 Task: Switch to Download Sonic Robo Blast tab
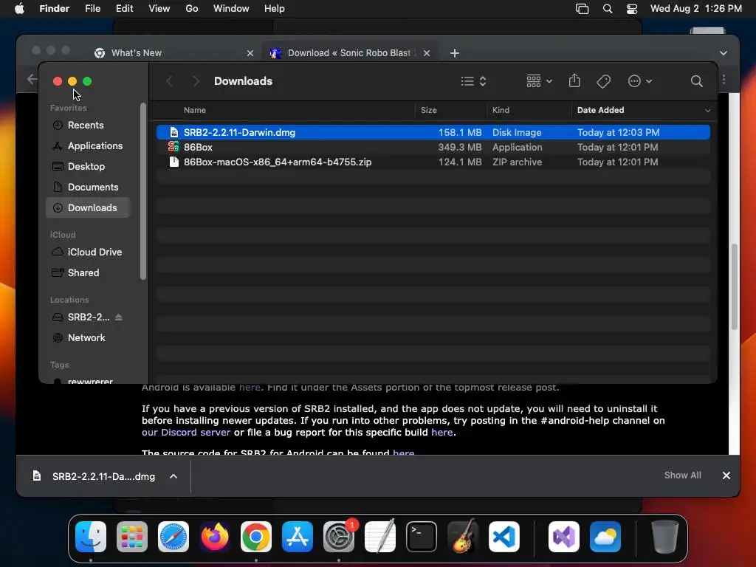click(349, 53)
